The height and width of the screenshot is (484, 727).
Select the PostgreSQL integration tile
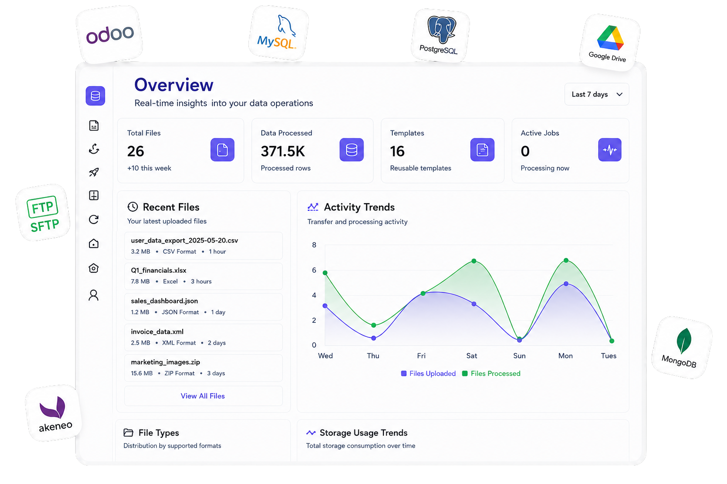point(440,35)
